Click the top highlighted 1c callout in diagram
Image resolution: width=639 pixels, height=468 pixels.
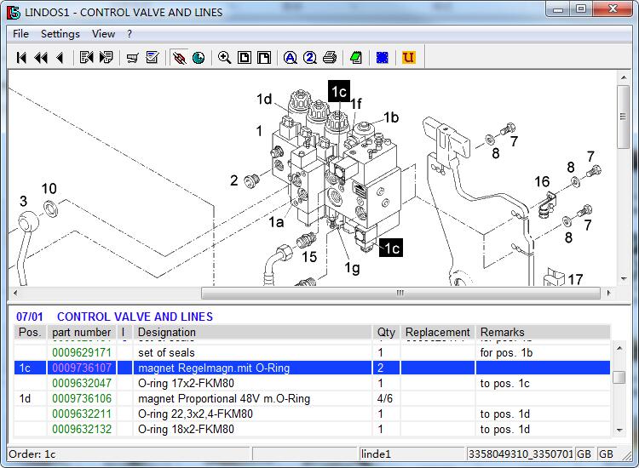pos(339,91)
